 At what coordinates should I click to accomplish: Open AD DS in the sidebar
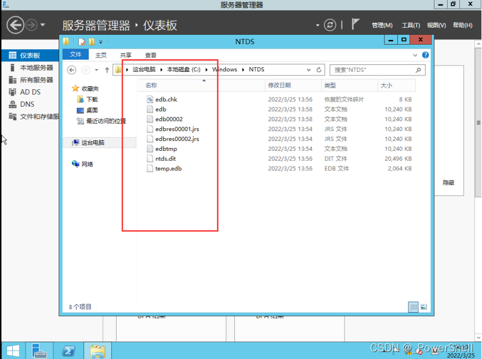pyautogui.click(x=30, y=92)
